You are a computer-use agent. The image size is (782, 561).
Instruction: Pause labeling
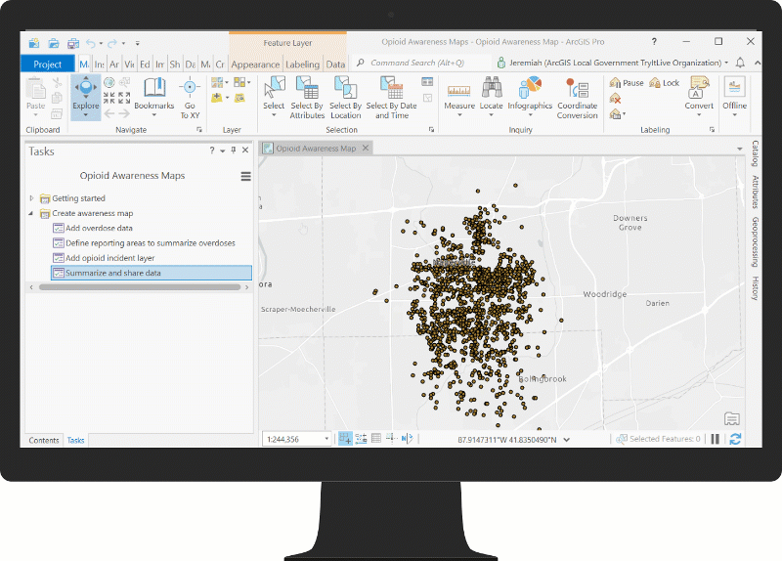(627, 83)
